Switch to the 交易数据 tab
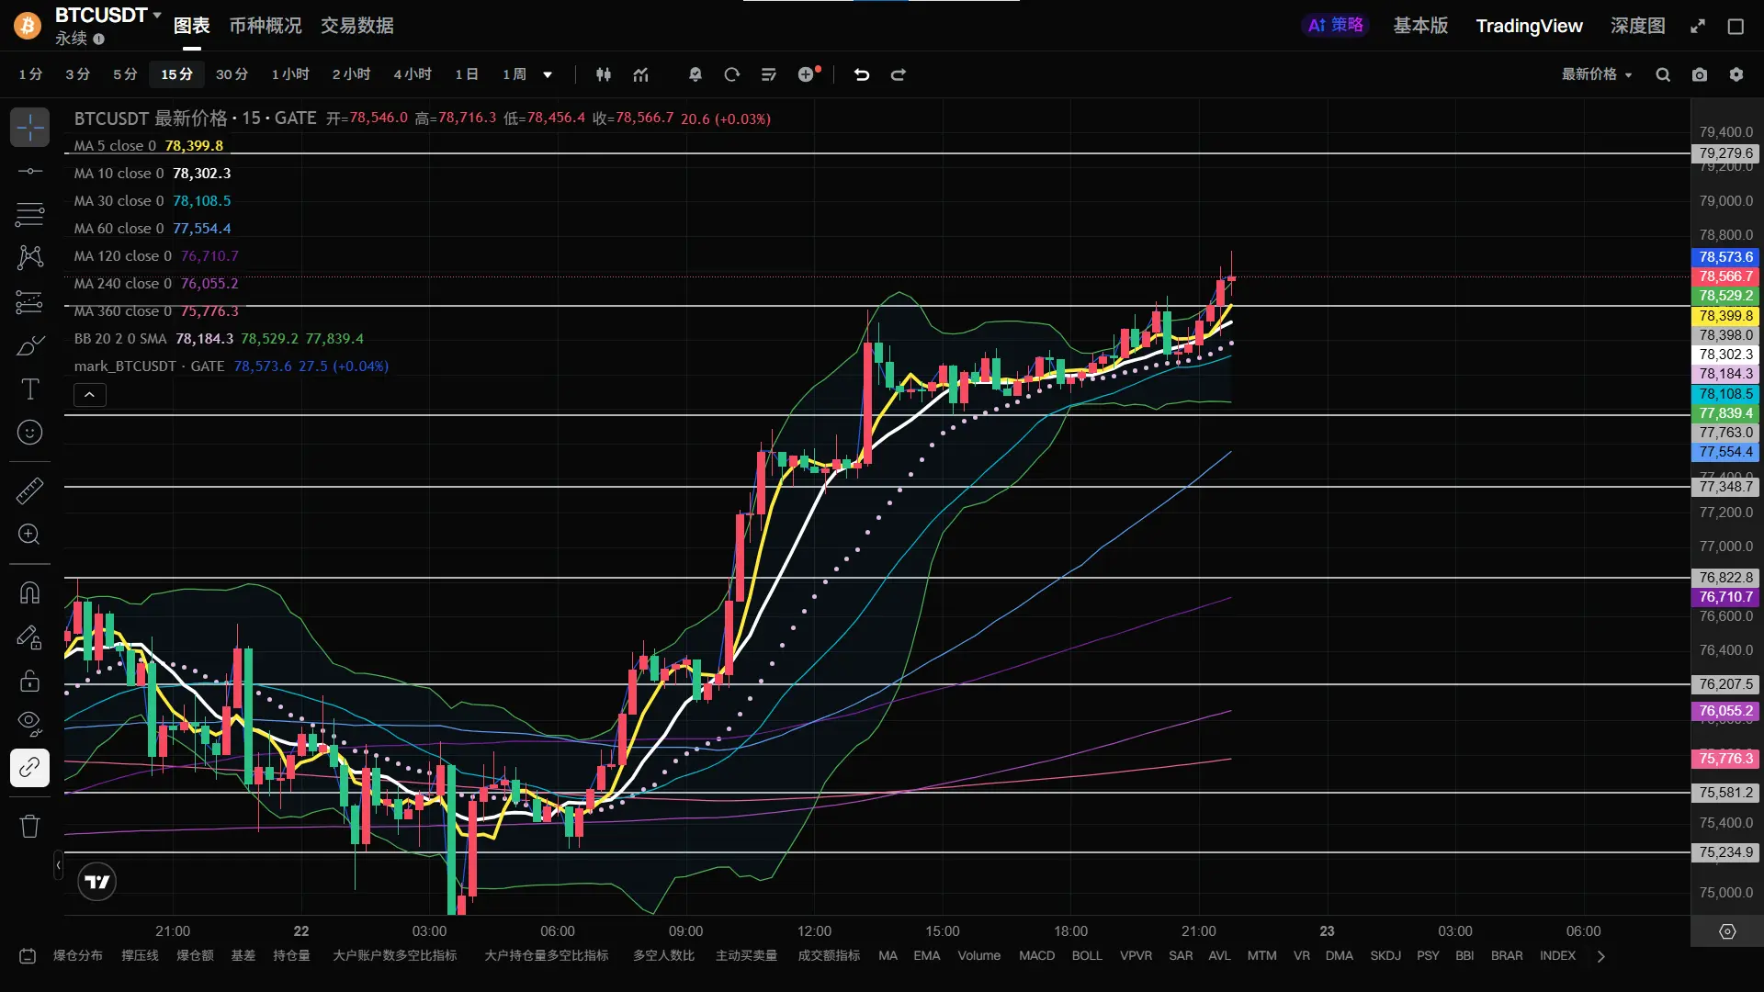 pyautogui.click(x=356, y=26)
